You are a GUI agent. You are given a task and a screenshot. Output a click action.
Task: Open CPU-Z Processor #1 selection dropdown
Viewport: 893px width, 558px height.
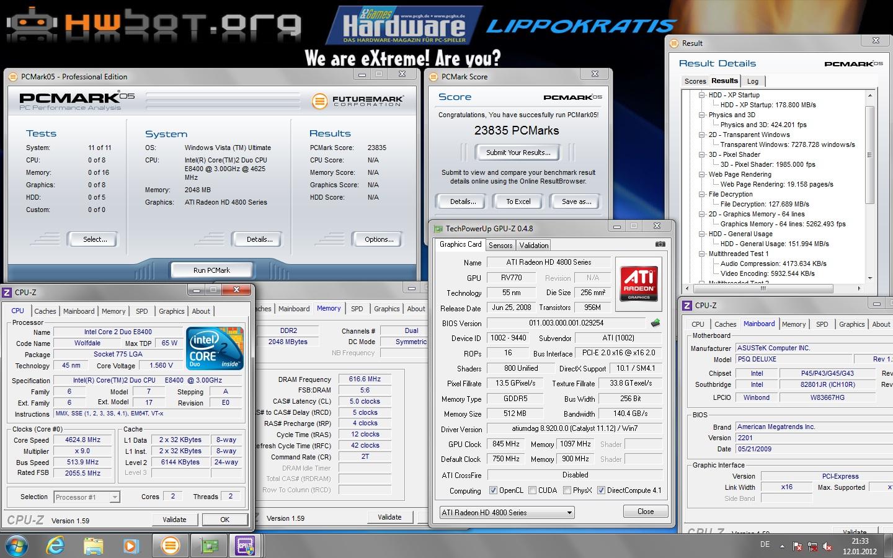click(86, 497)
